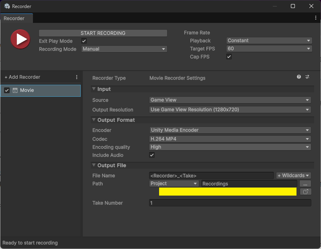
Task: Disable the Movie recorder checkbox in list
Action: tap(7, 90)
